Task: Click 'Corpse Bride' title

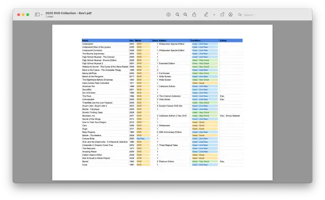Action: click(x=88, y=139)
